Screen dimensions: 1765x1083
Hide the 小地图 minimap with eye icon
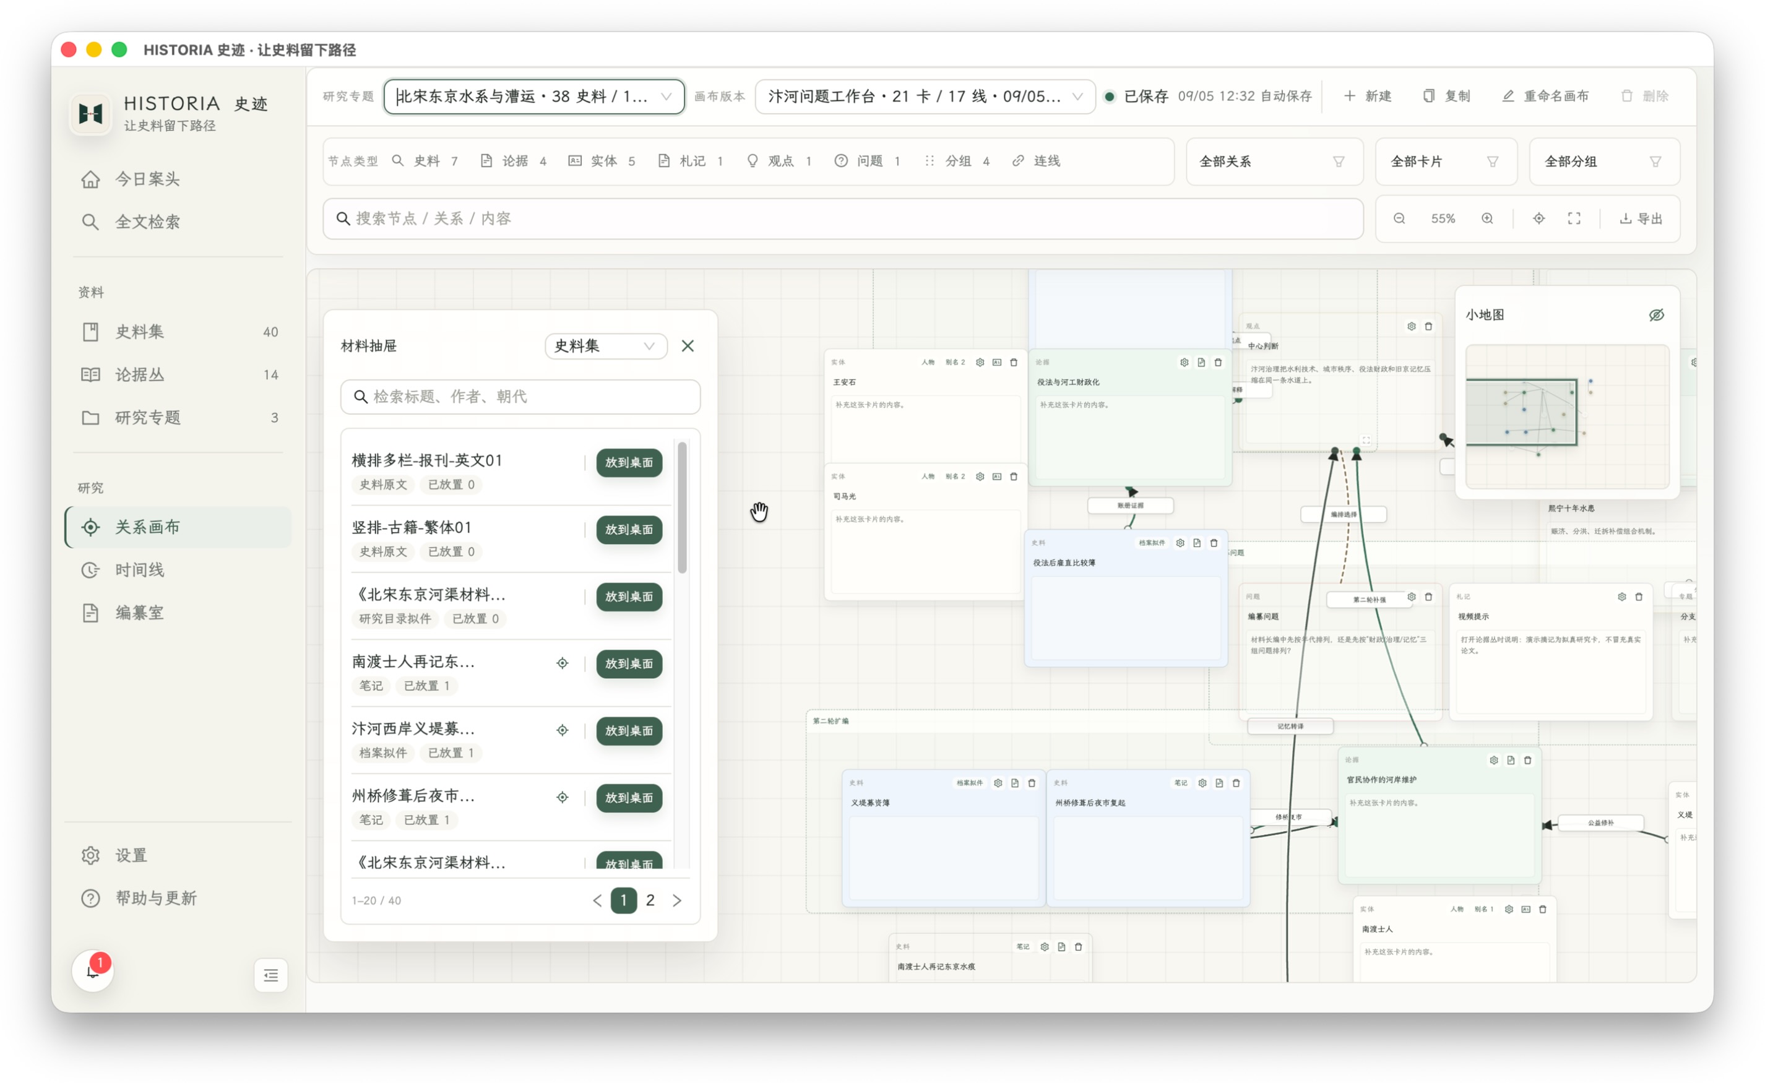tap(1656, 315)
